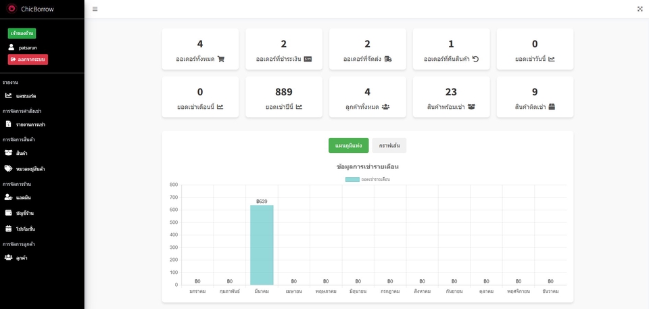Switch to กราฟเส้น line graph tab
Viewport: 649px width, 309px height.
click(x=389, y=145)
